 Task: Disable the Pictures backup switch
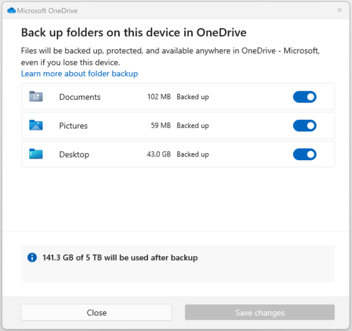[304, 126]
